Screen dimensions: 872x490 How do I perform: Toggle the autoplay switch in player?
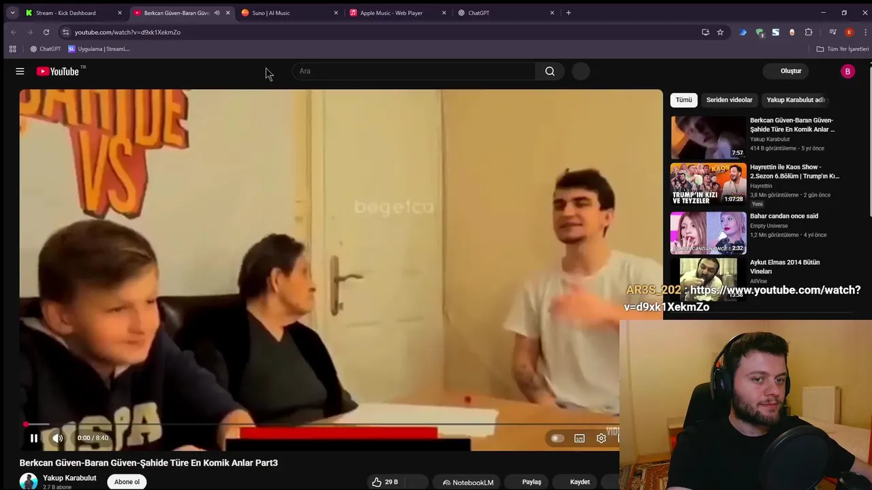557,438
